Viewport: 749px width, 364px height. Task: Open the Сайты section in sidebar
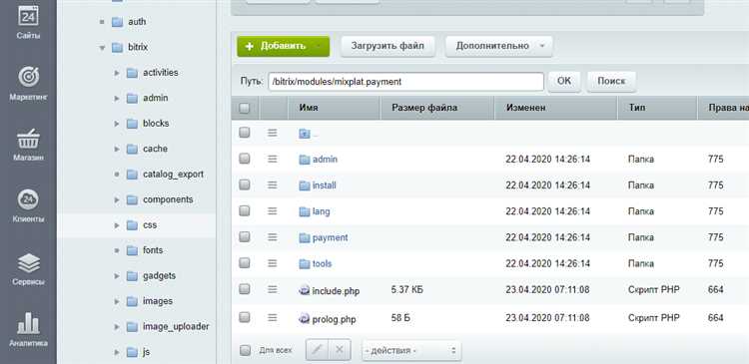click(x=28, y=23)
